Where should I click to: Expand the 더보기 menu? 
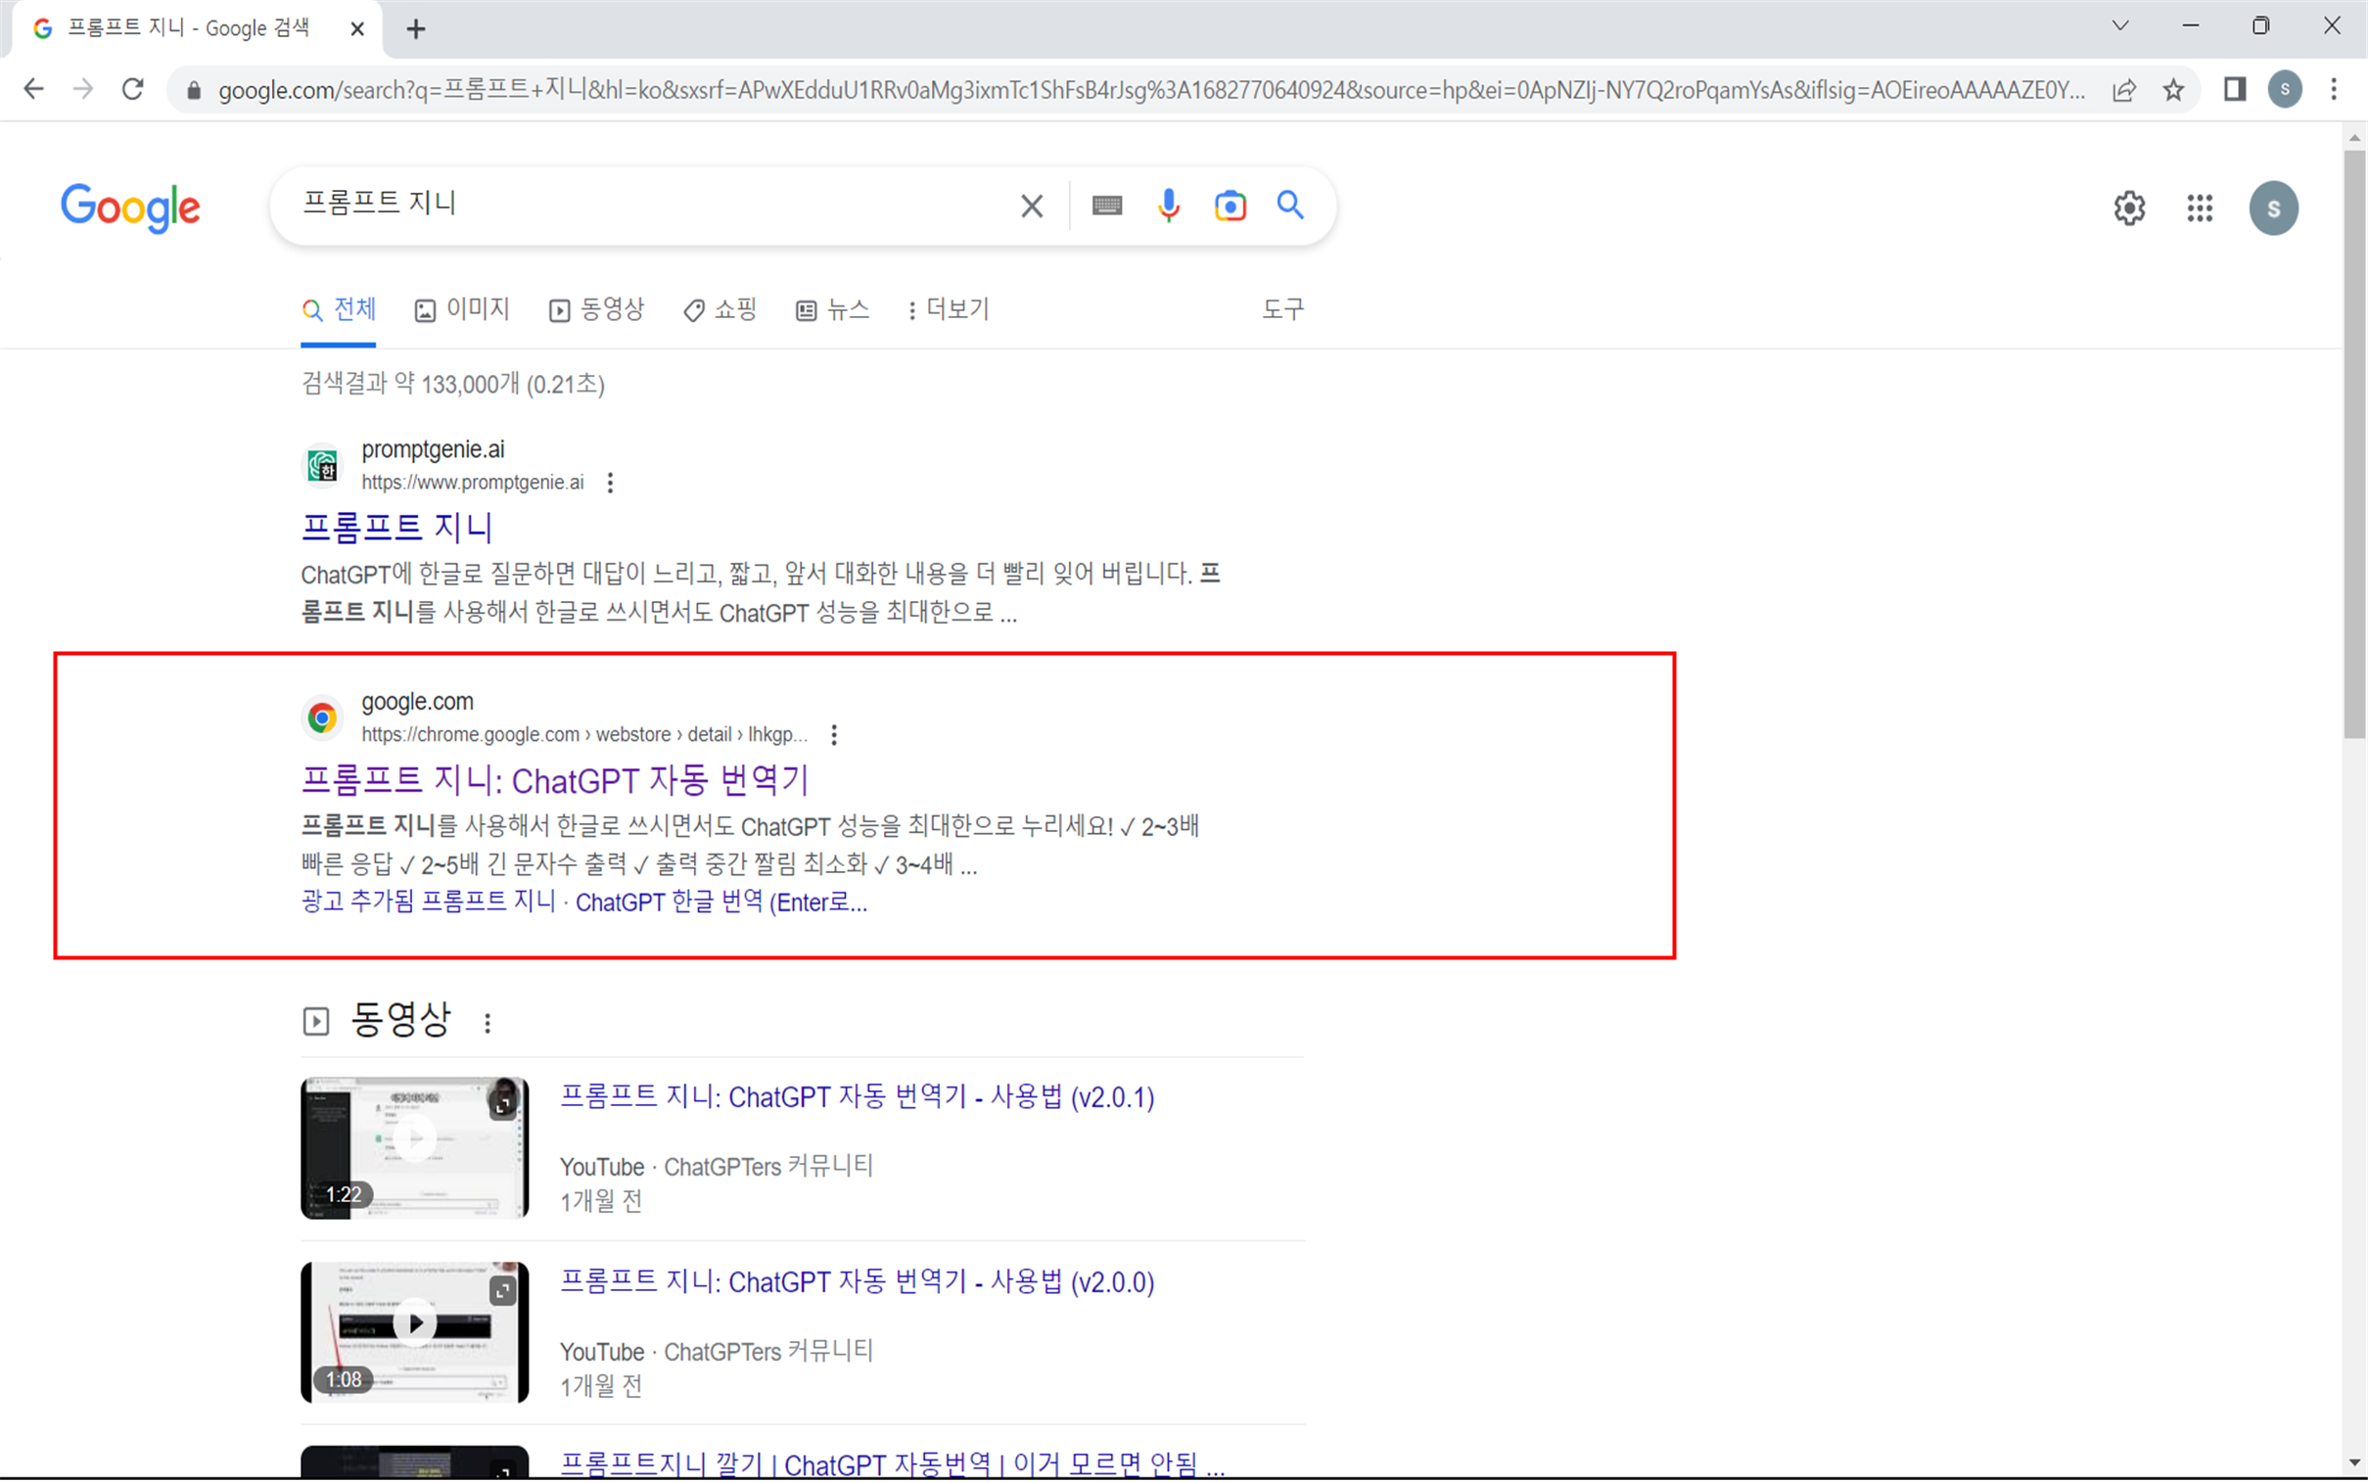[x=948, y=309]
